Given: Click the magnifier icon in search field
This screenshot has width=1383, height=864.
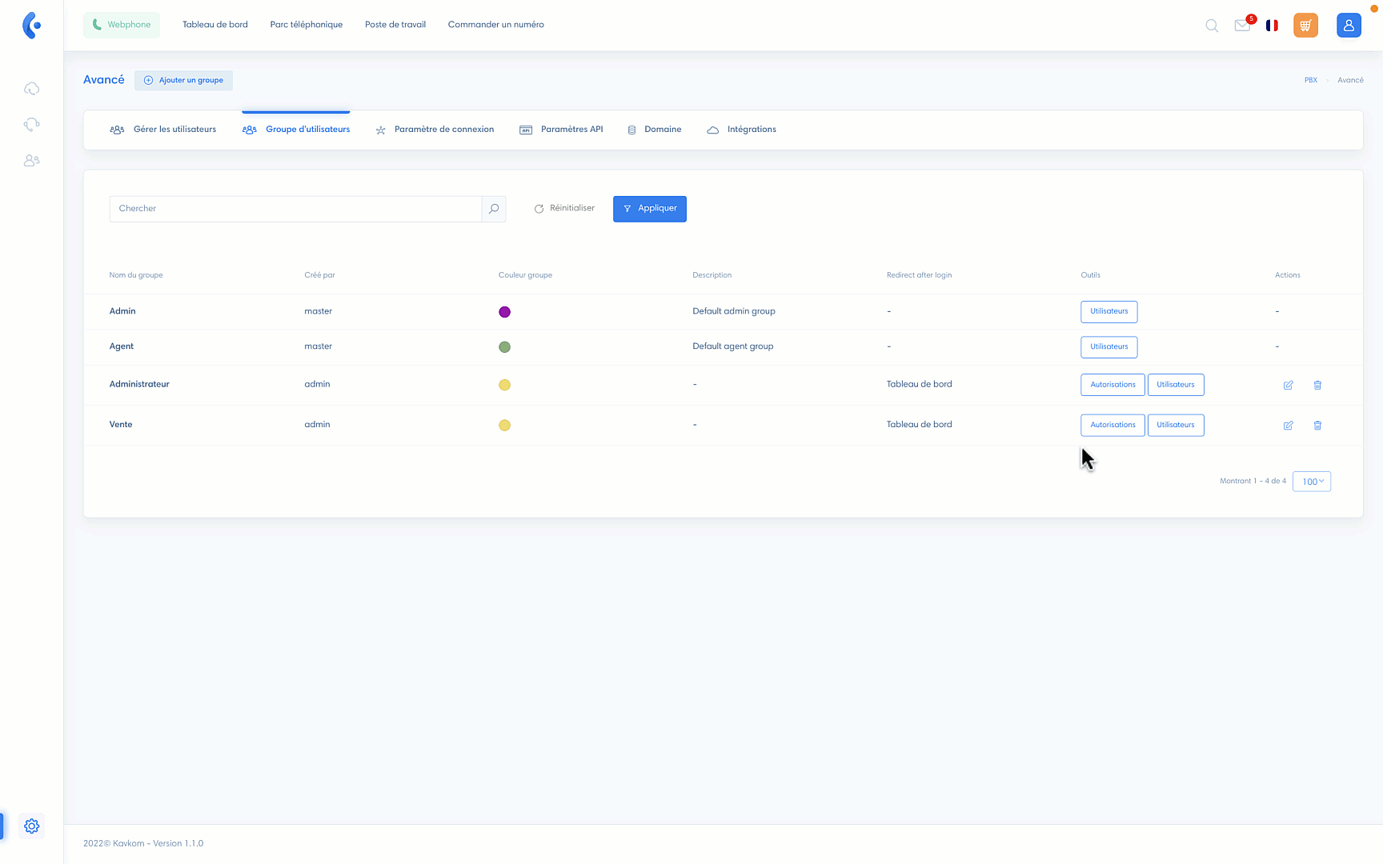Looking at the screenshot, I should coord(494,209).
